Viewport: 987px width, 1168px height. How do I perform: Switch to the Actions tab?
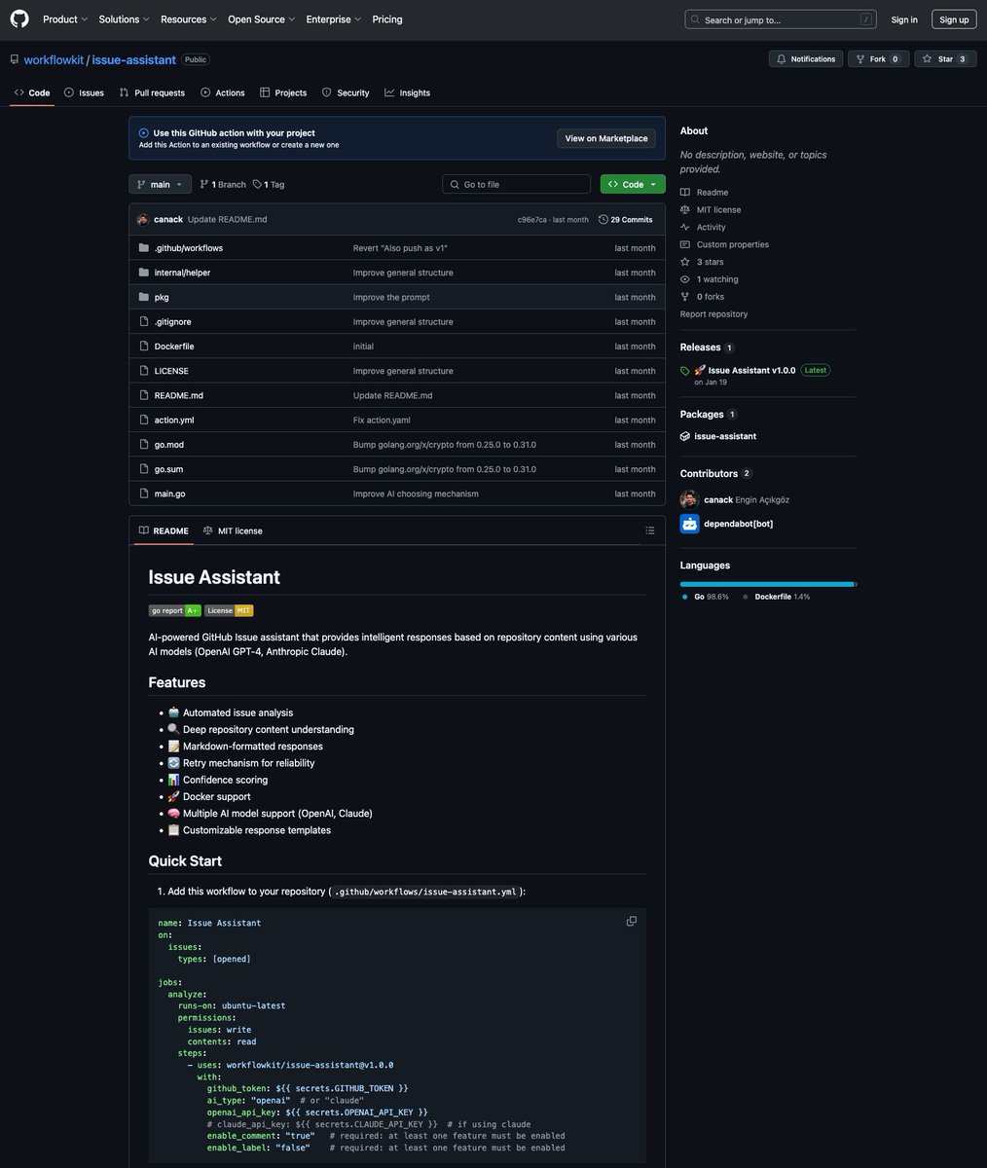[x=223, y=92]
